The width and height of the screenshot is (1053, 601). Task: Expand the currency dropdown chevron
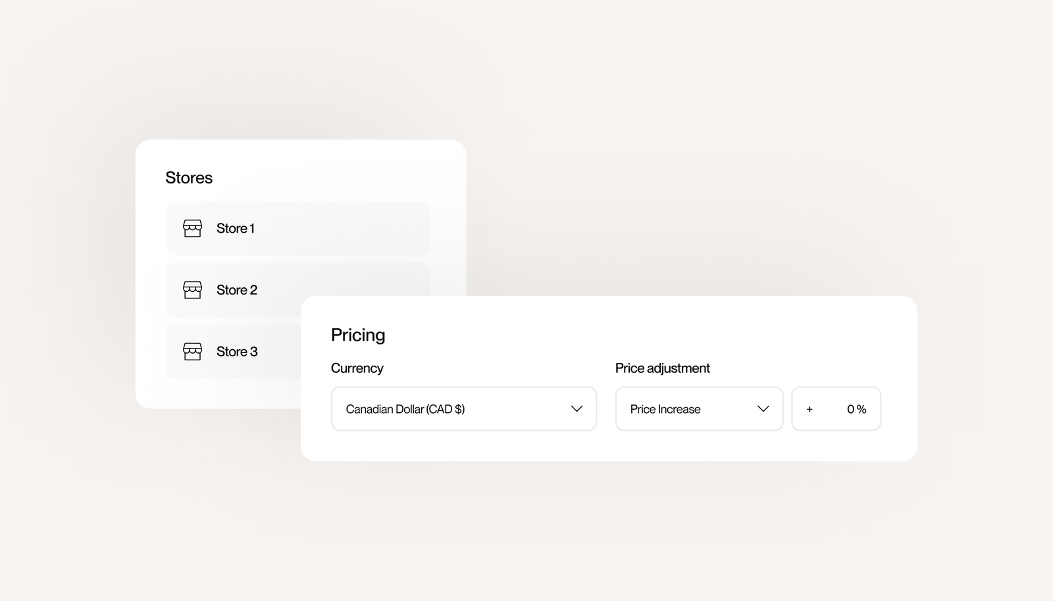click(577, 409)
